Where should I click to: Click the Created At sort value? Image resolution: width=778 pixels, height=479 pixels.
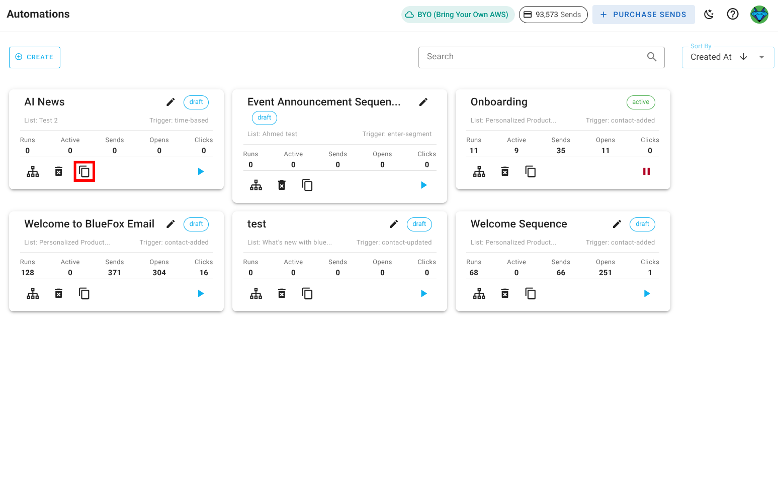[x=711, y=57]
